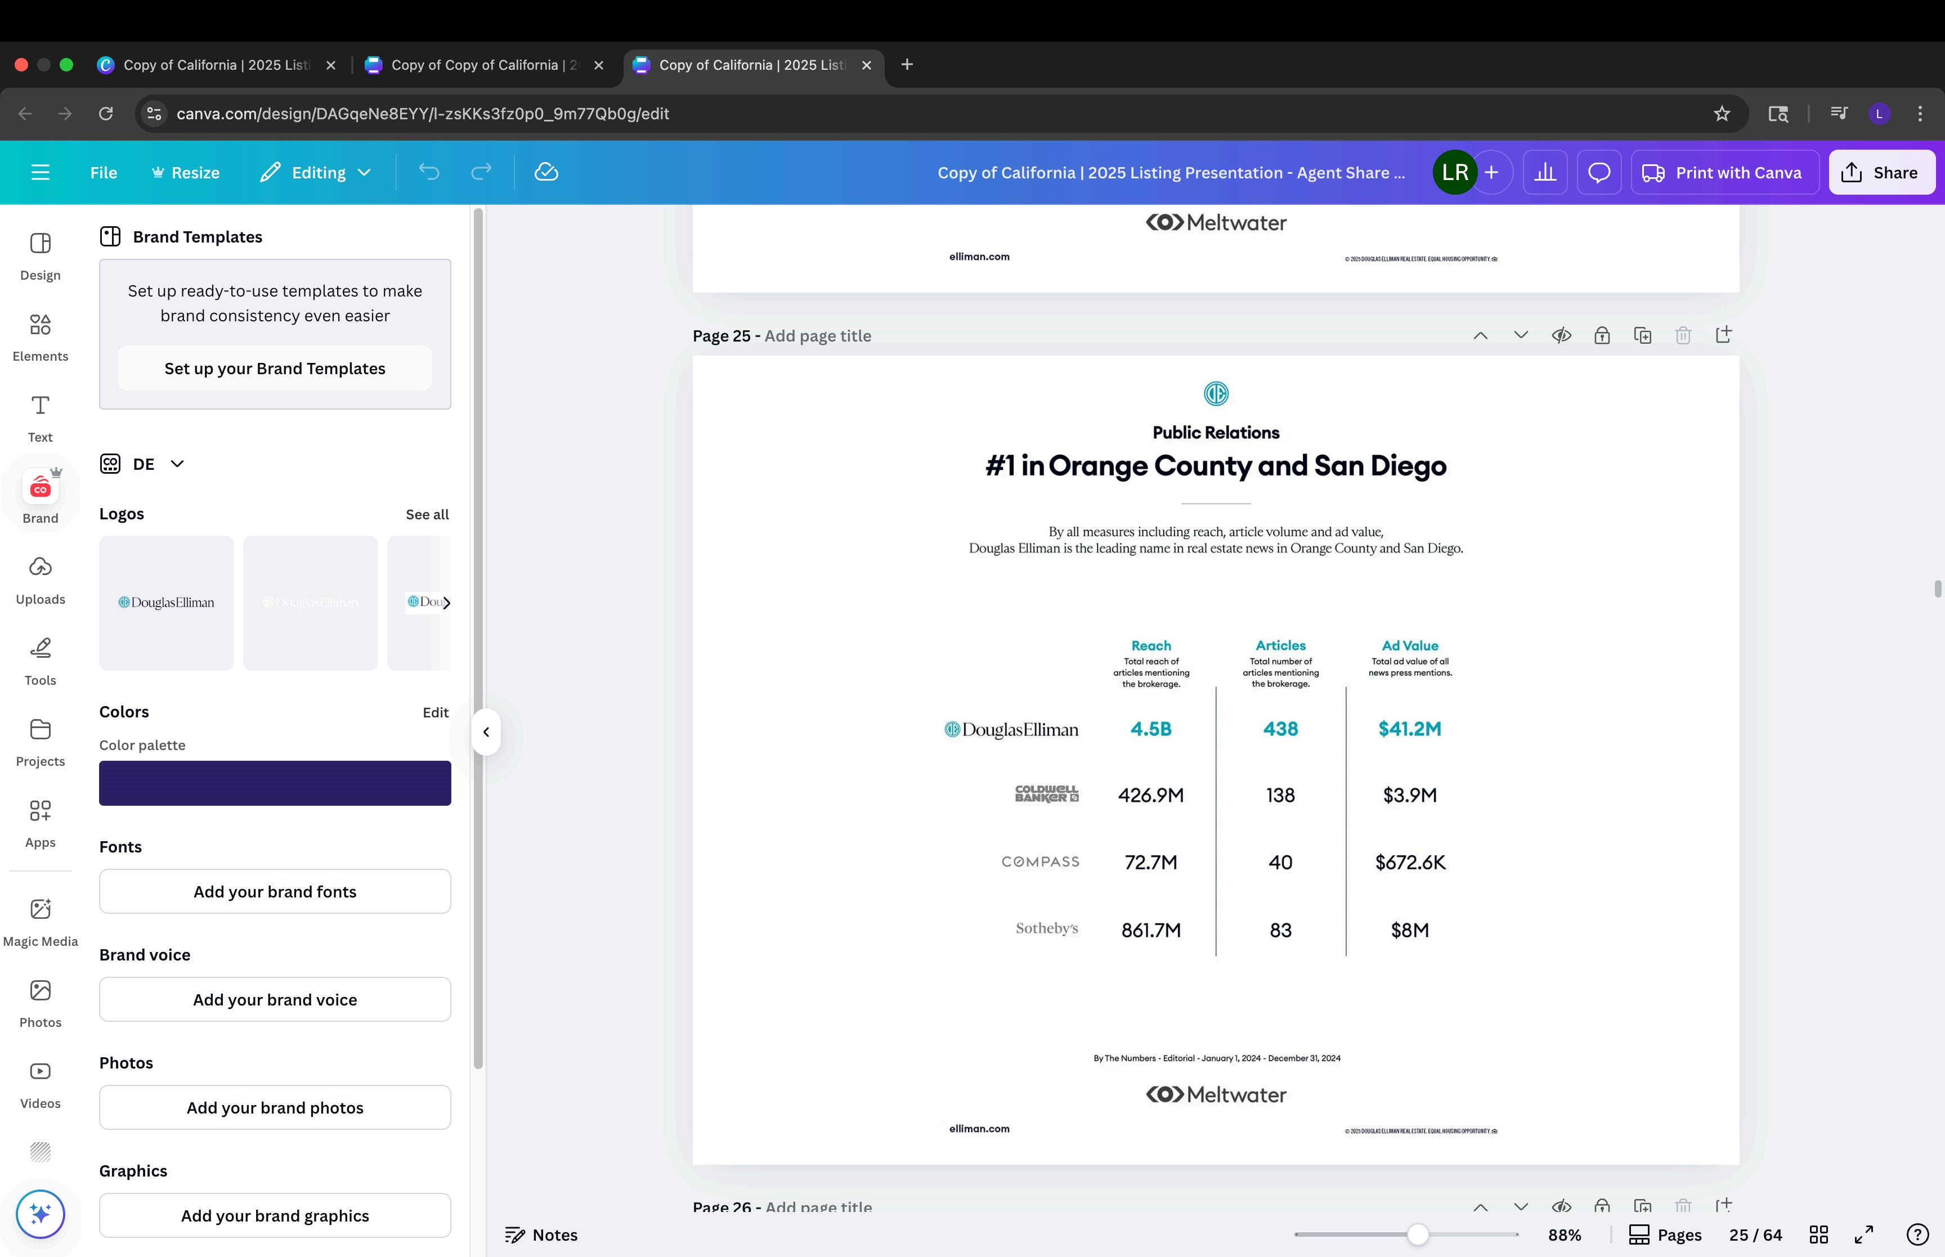Lock Page 25 with the lock icon
The image size is (1945, 1257).
pos(1601,335)
